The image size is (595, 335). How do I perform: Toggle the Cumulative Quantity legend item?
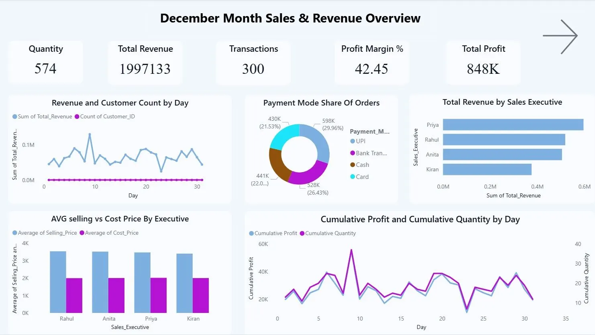tap(328, 233)
